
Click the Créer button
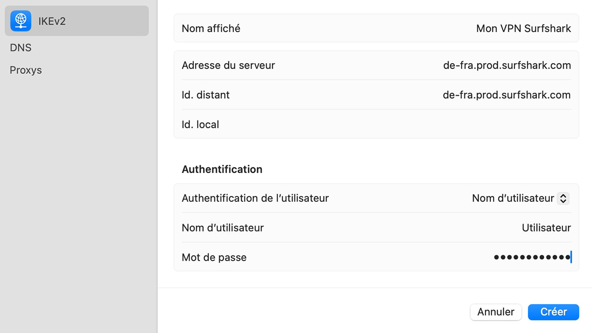point(553,312)
